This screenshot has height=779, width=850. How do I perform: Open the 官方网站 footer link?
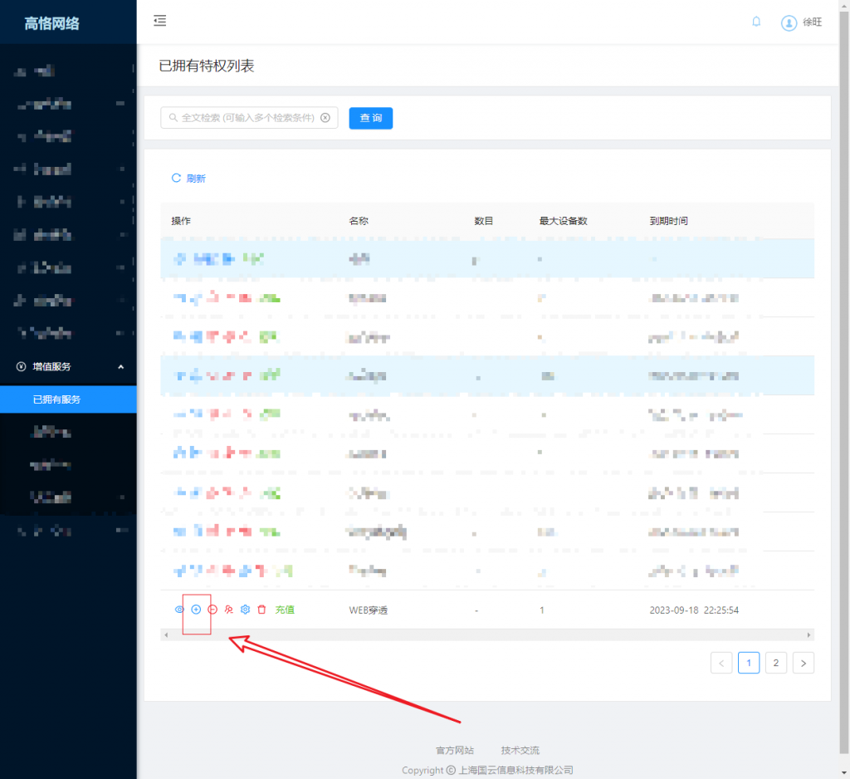click(455, 750)
